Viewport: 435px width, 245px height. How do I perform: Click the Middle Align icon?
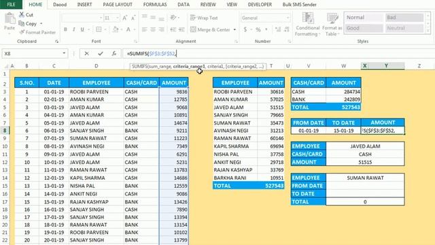point(153,18)
